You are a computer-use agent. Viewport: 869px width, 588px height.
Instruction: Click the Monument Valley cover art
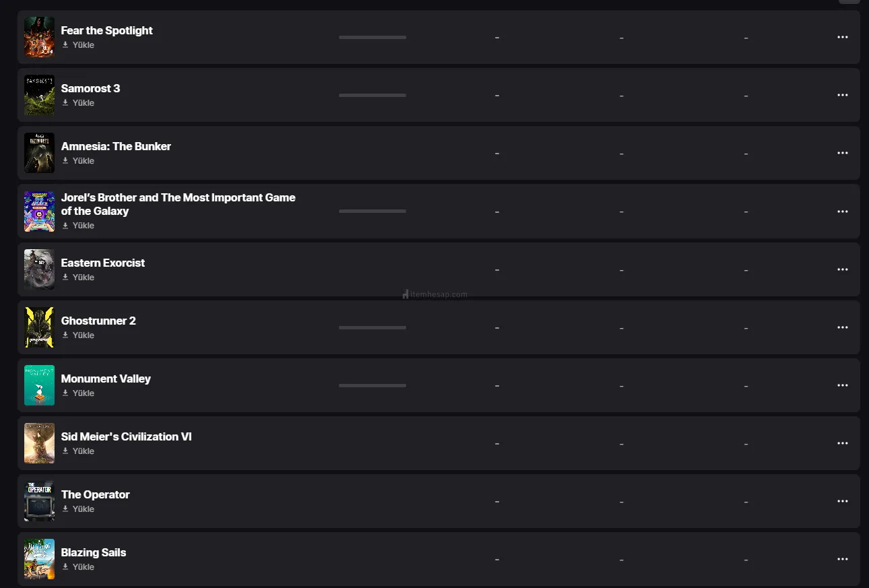[x=39, y=385]
